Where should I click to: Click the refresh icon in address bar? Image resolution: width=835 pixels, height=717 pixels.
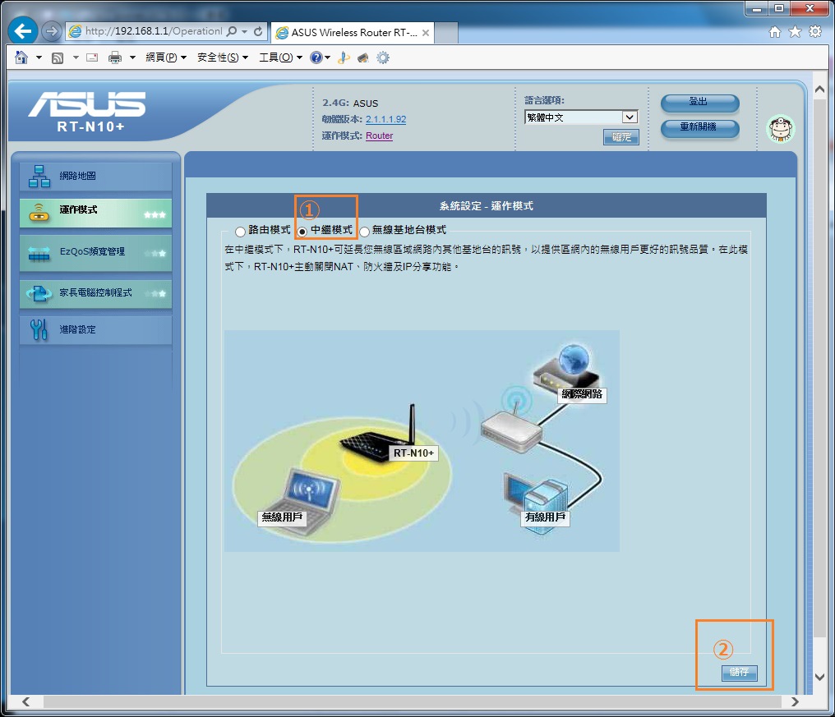pyautogui.click(x=258, y=31)
